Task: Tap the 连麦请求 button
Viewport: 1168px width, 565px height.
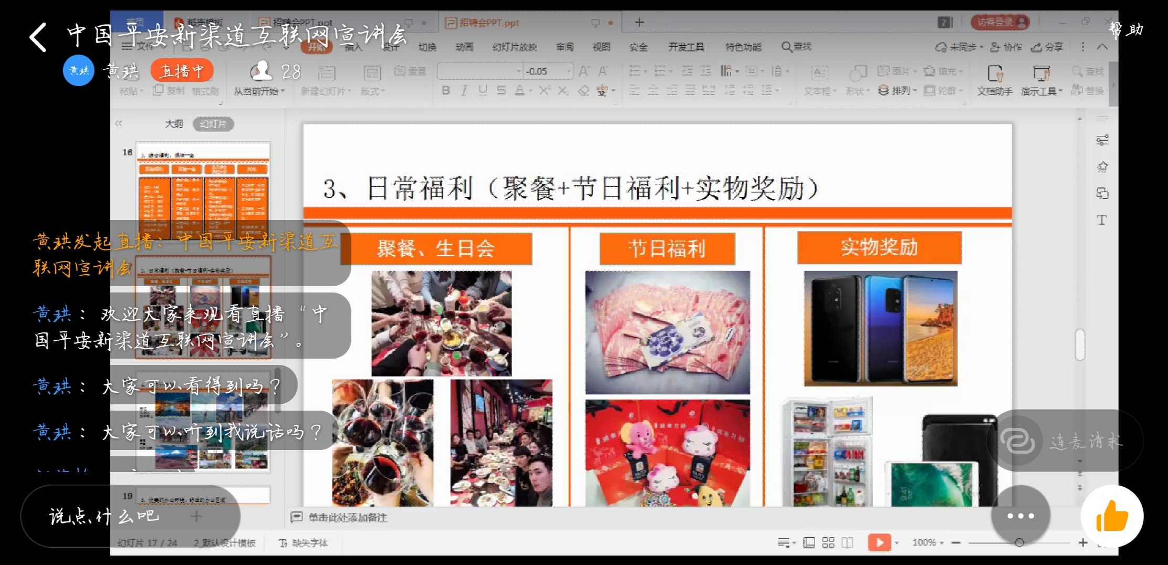Action: [1065, 441]
